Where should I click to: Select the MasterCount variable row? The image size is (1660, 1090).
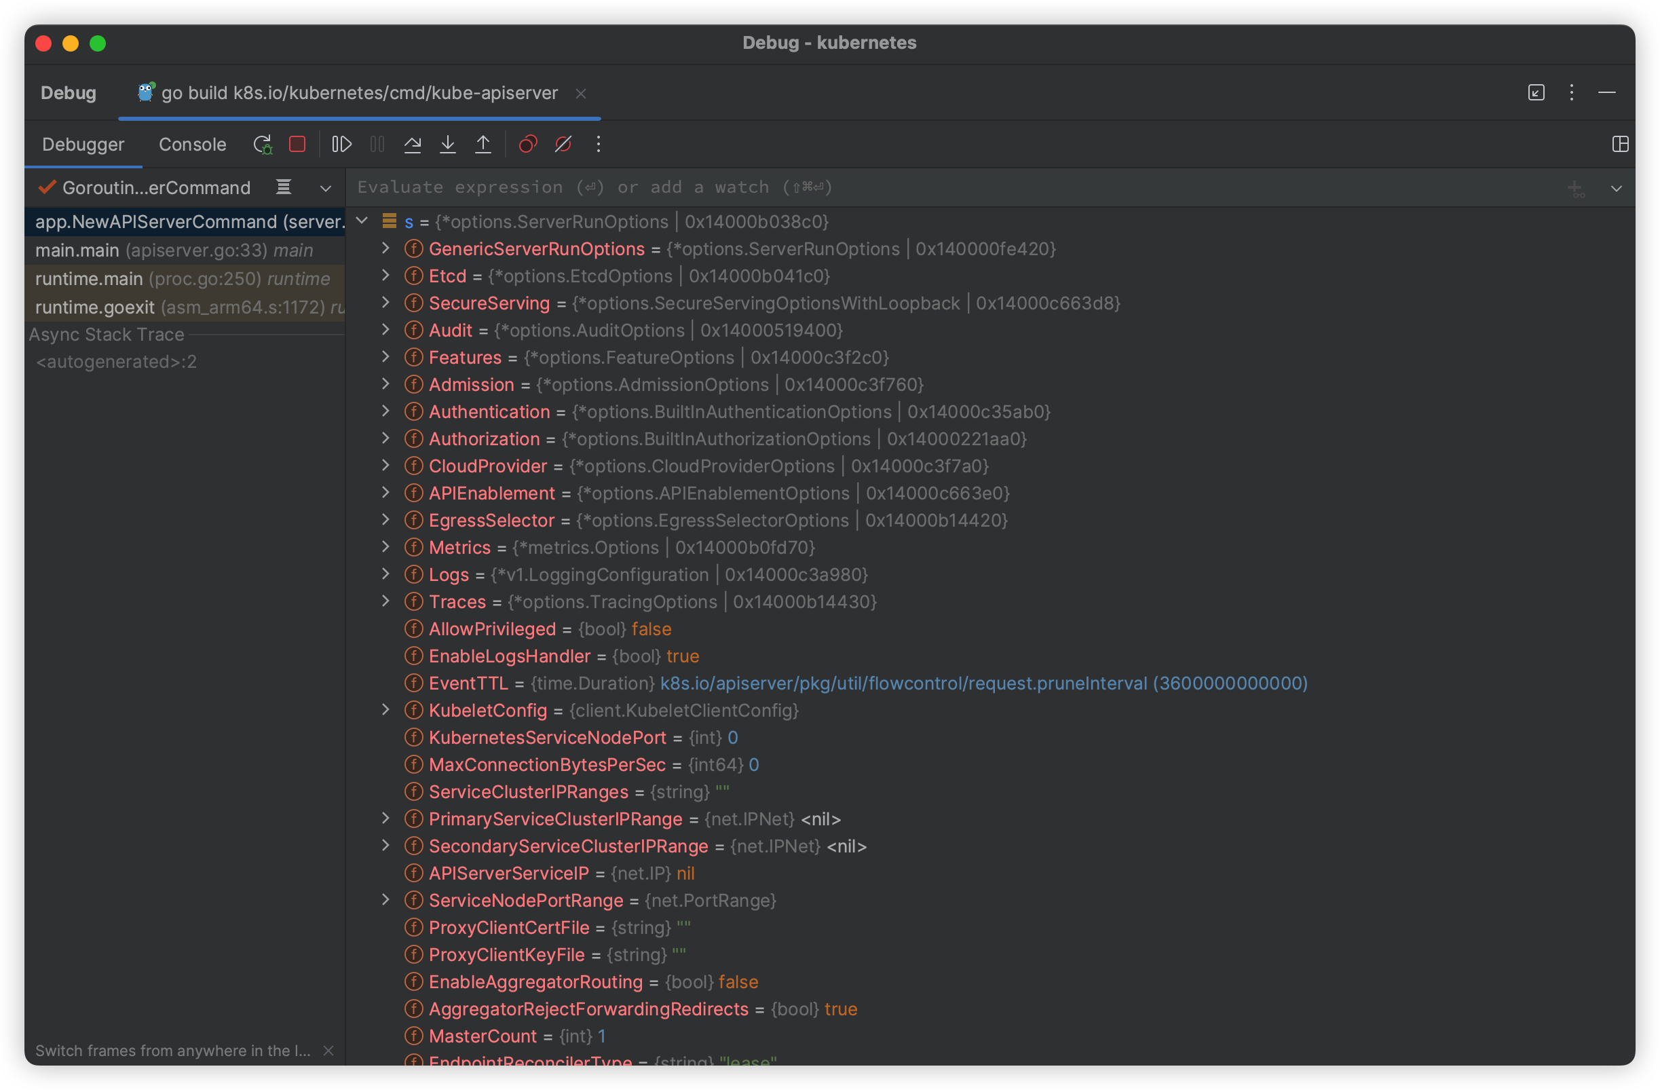point(990,1036)
